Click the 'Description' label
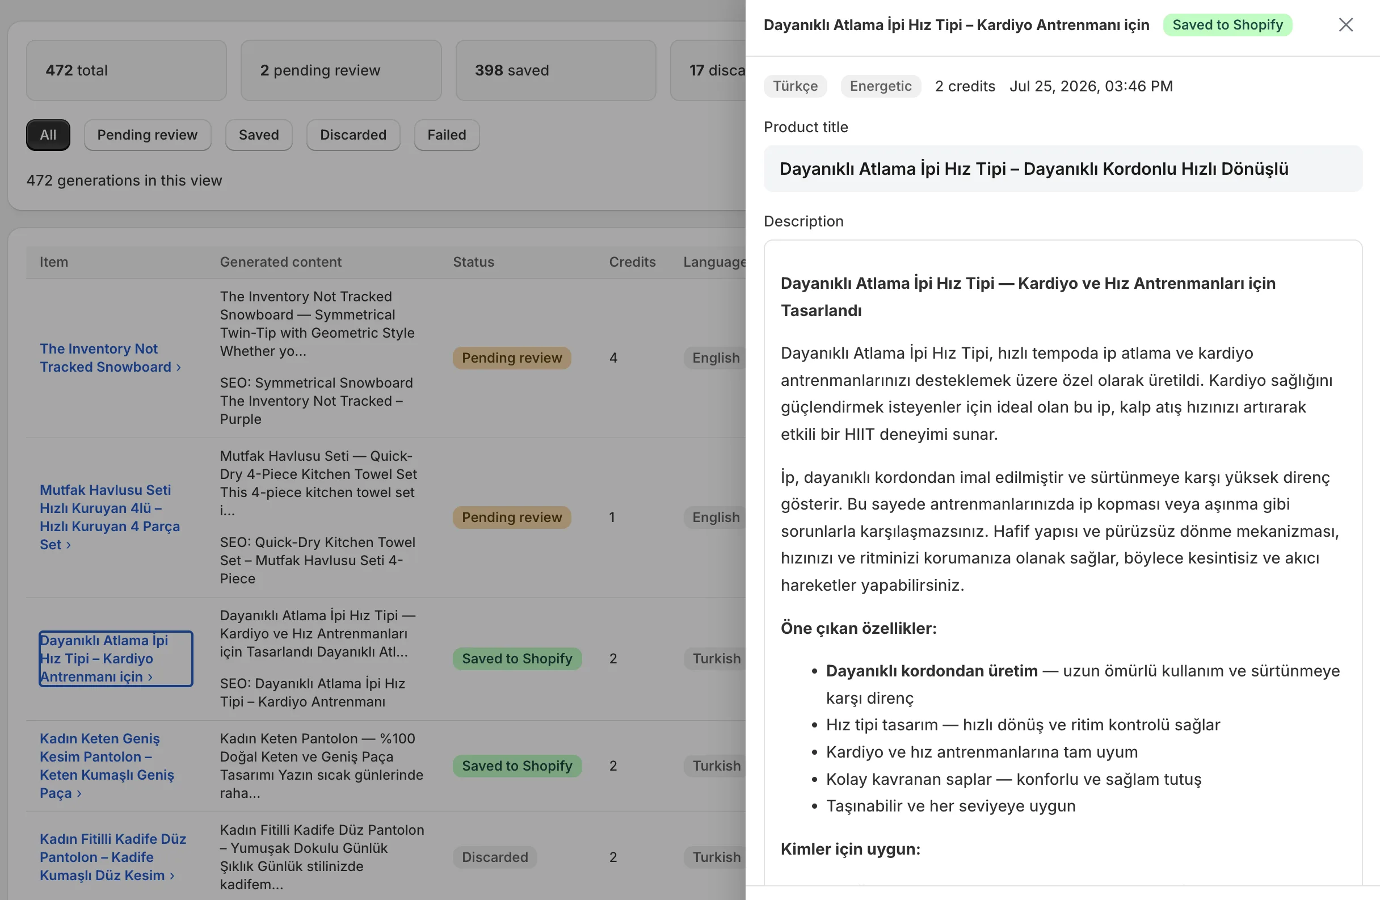Screen dimensions: 1380x900 tap(803, 221)
